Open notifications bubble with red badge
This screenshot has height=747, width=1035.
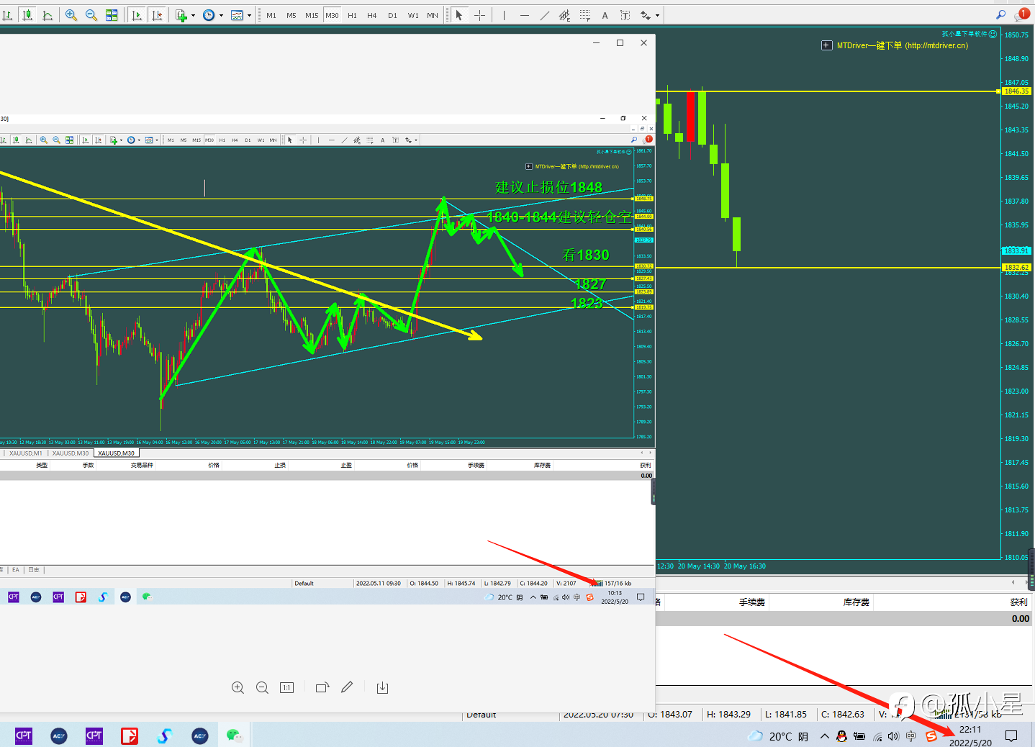(1022, 14)
